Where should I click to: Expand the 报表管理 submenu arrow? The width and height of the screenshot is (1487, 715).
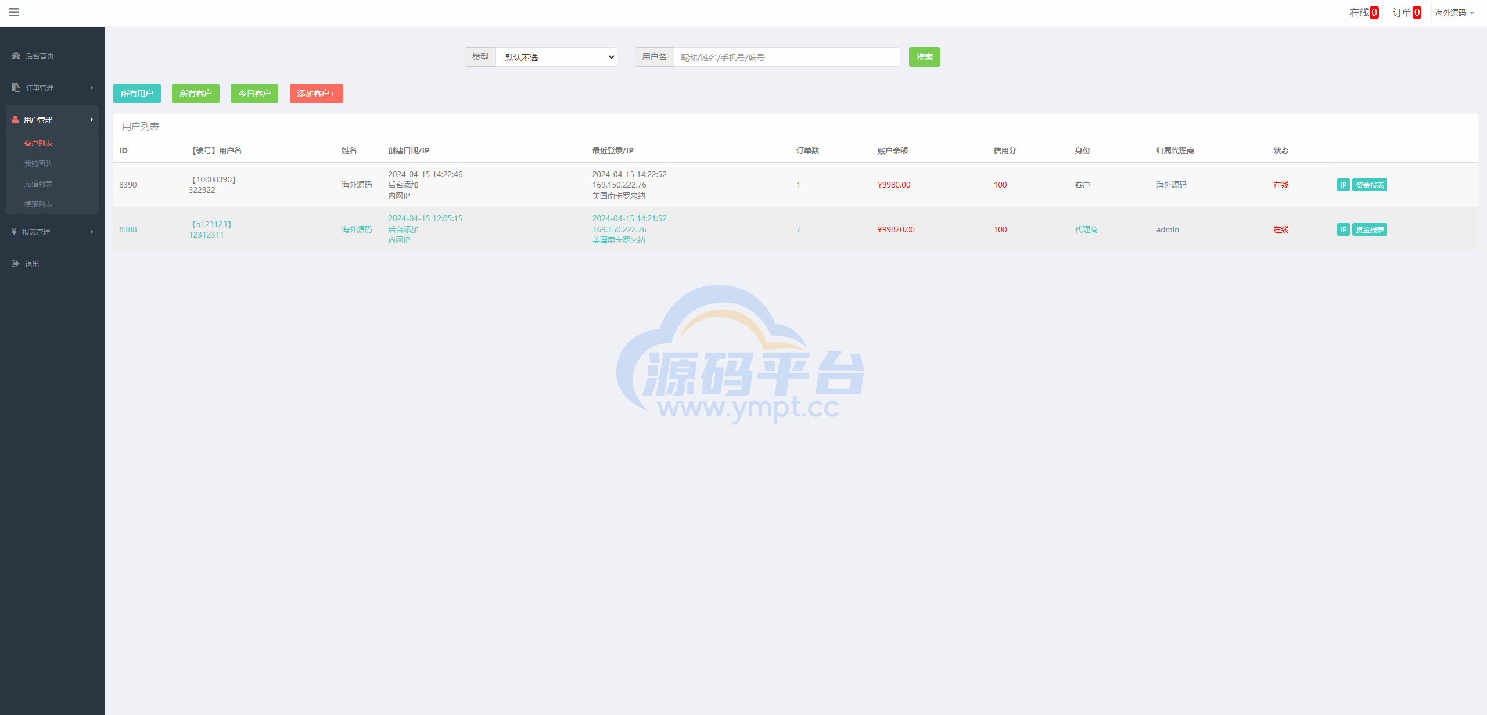click(91, 232)
